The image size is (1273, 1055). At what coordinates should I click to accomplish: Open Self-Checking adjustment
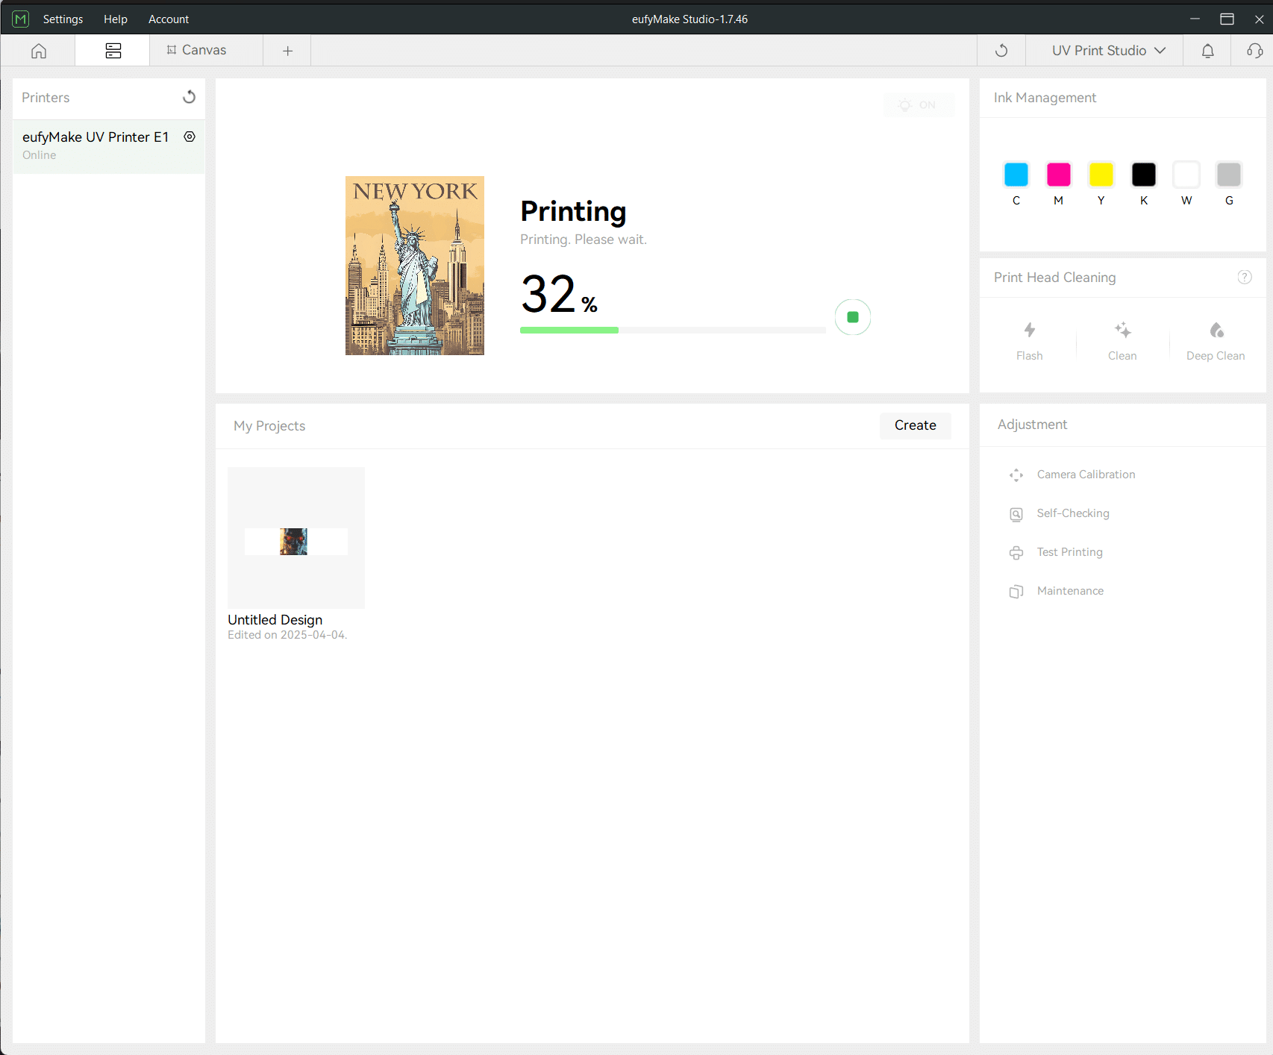coord(1073,513)
